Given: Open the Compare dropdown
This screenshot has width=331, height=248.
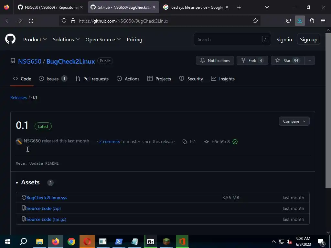Looking at the screenshot, I should pos(294,121).
